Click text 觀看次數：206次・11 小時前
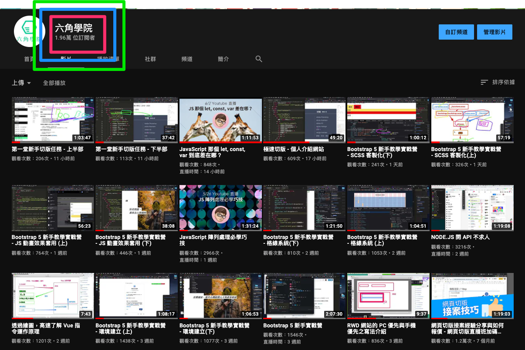This screenshot has height=350, width=525. click(x=43, y=158)
